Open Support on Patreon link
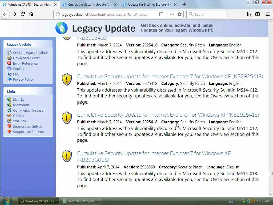The width and height of the screenshot is (273, 205). pos(28,132)
